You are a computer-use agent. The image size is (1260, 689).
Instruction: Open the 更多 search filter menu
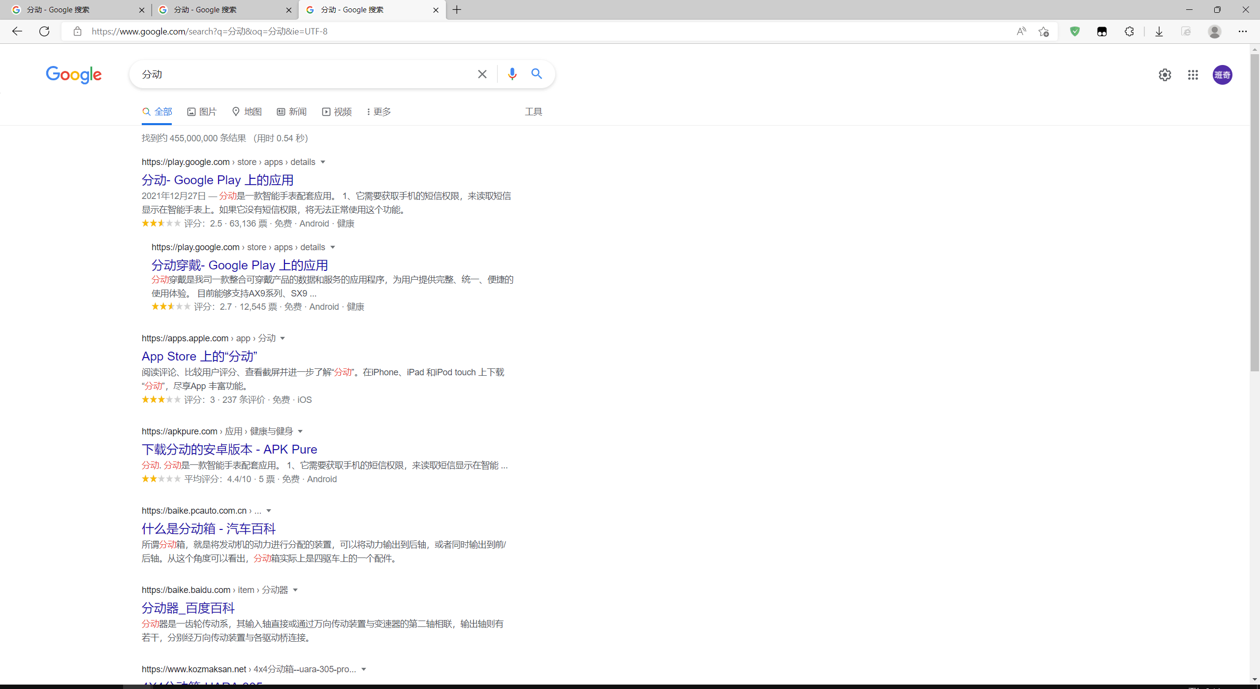click(x=378, y=112)
